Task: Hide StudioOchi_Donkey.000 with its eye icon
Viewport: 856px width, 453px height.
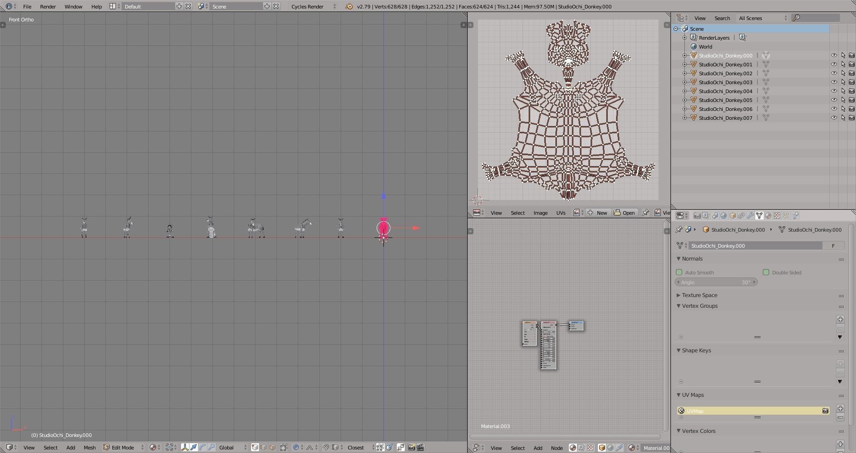Action: coord(834,56)
